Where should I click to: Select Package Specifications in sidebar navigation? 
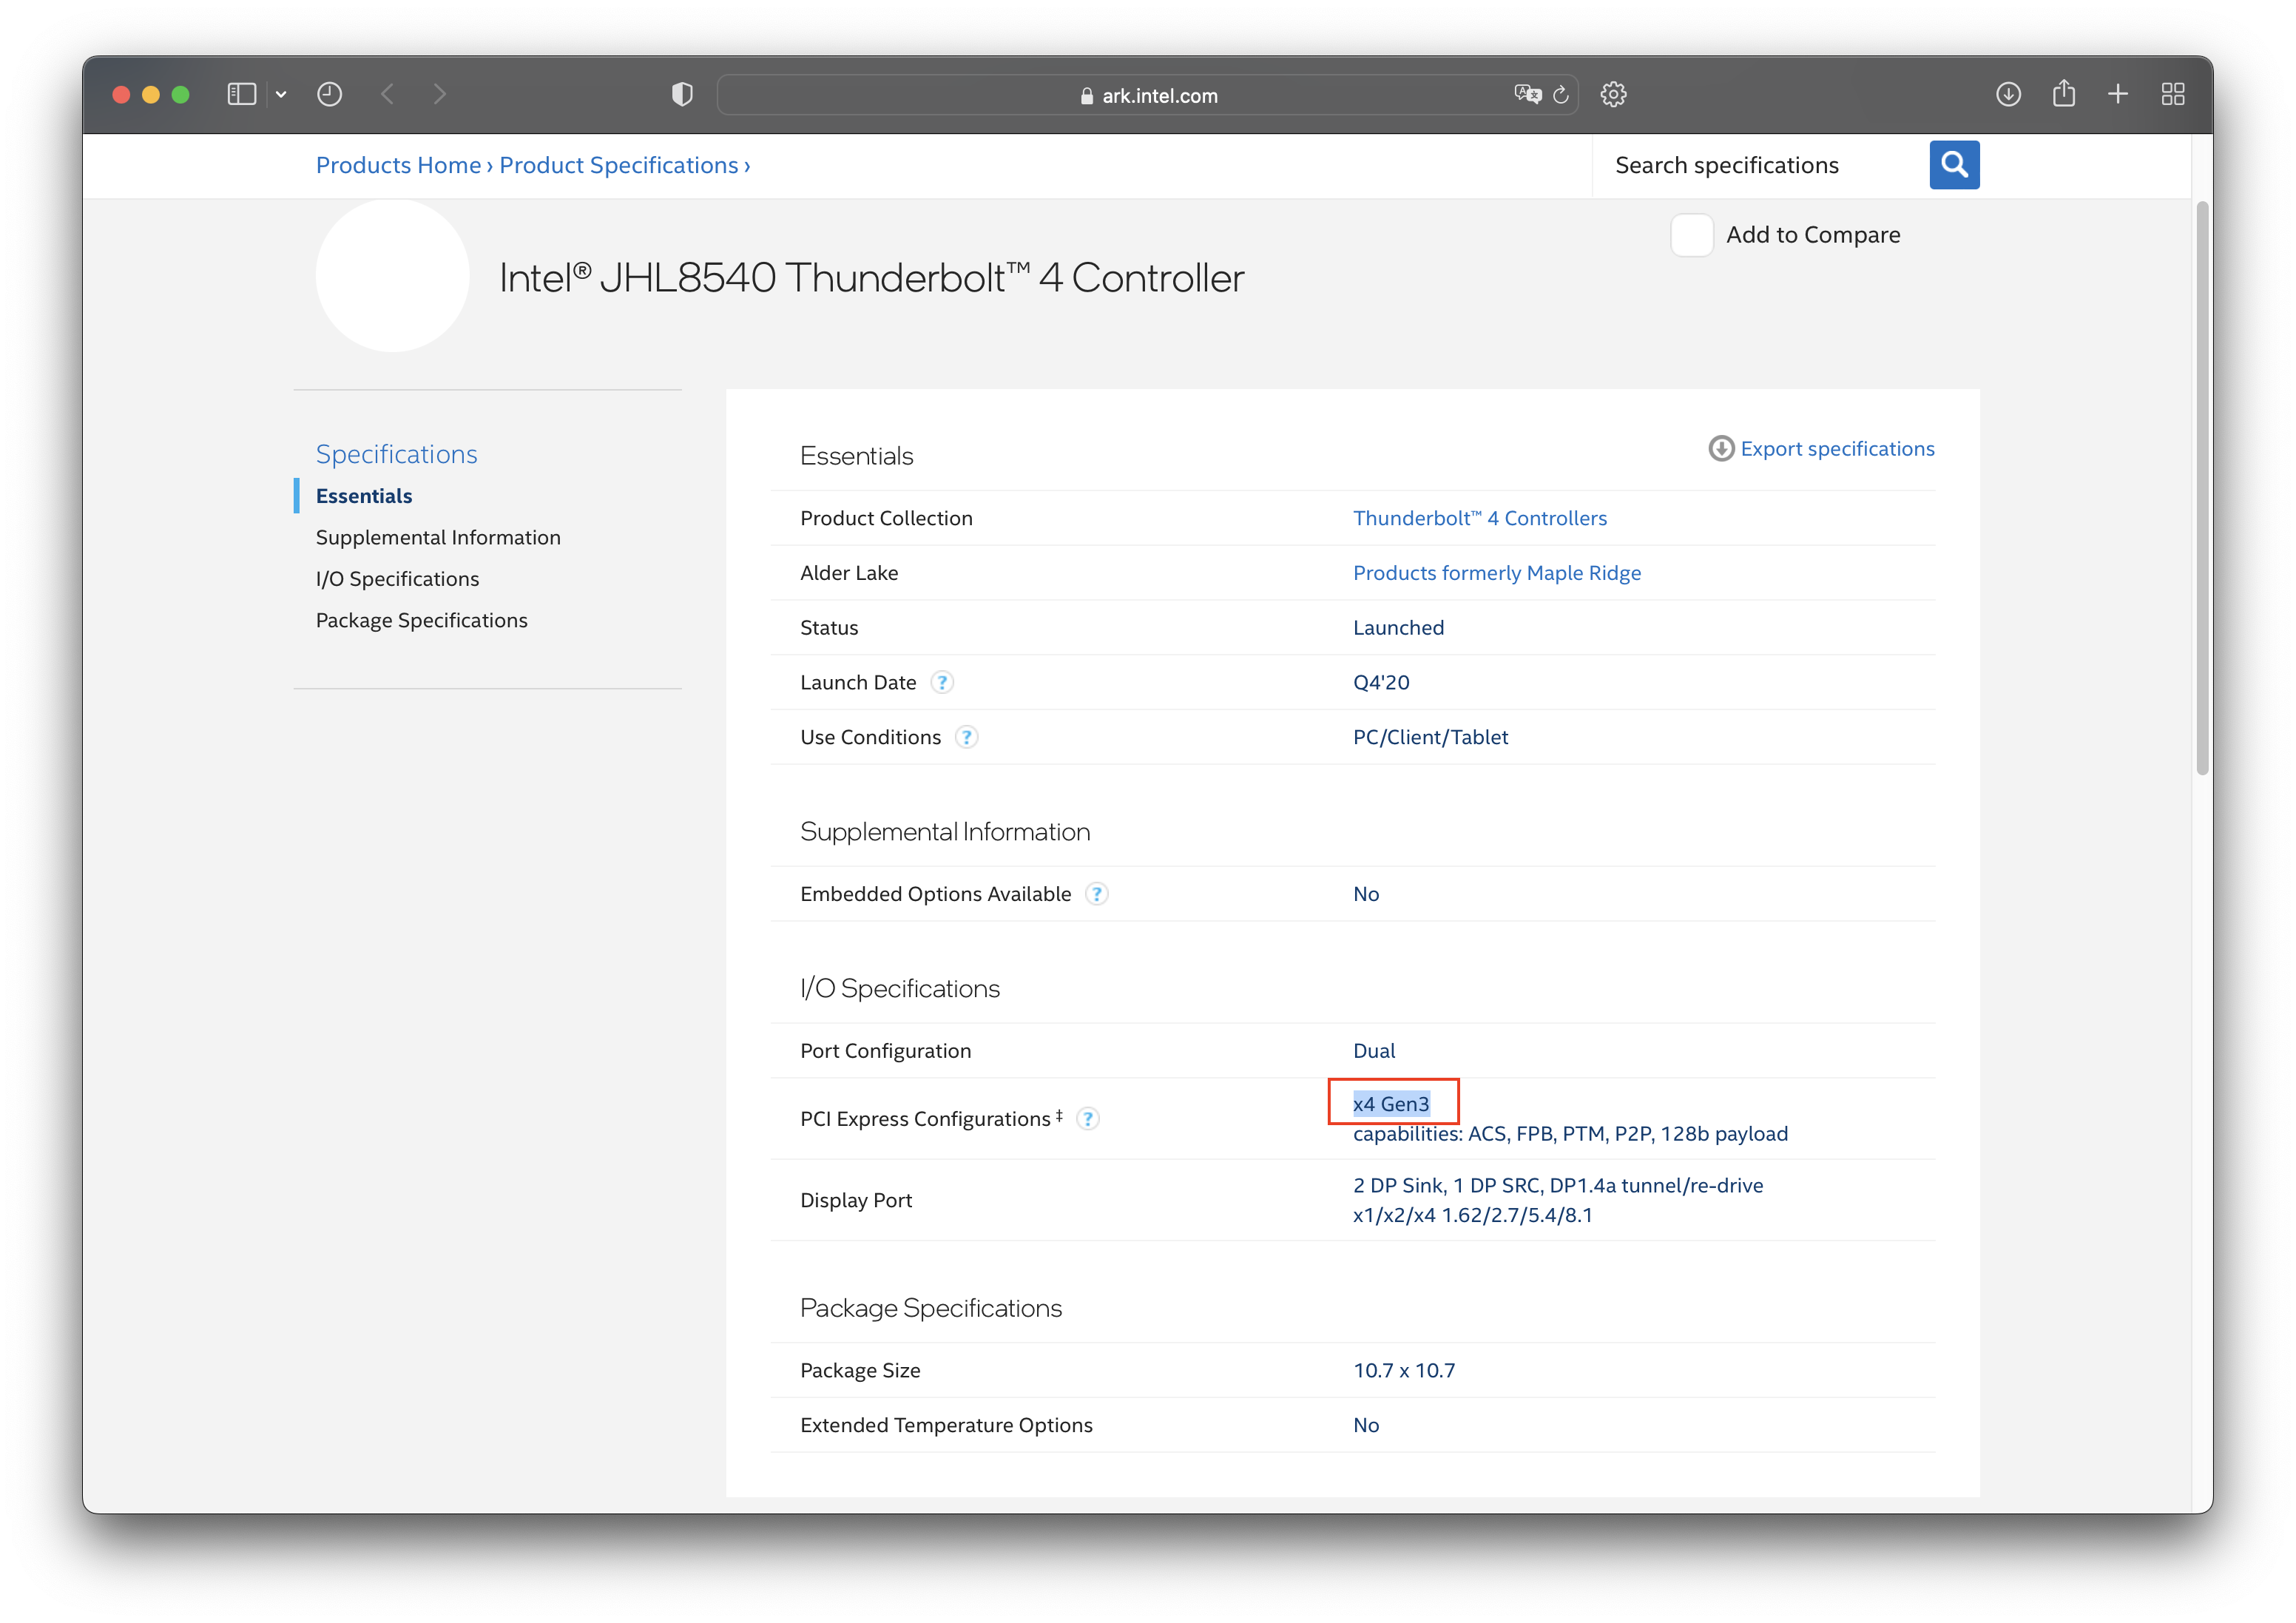[421, 620]
